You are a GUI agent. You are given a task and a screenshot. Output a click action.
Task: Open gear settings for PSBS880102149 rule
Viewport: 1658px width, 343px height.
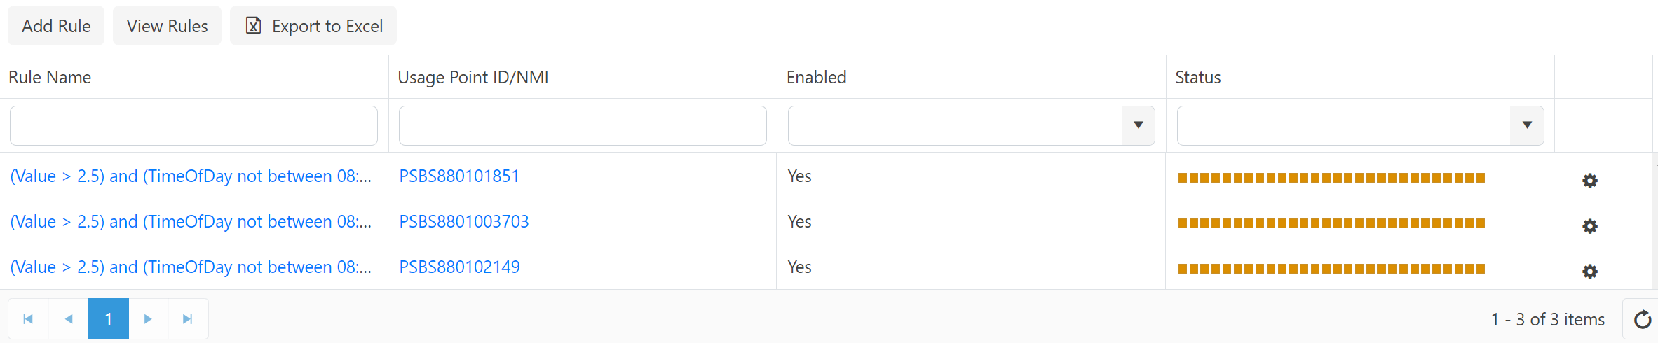click(1589, 272)
